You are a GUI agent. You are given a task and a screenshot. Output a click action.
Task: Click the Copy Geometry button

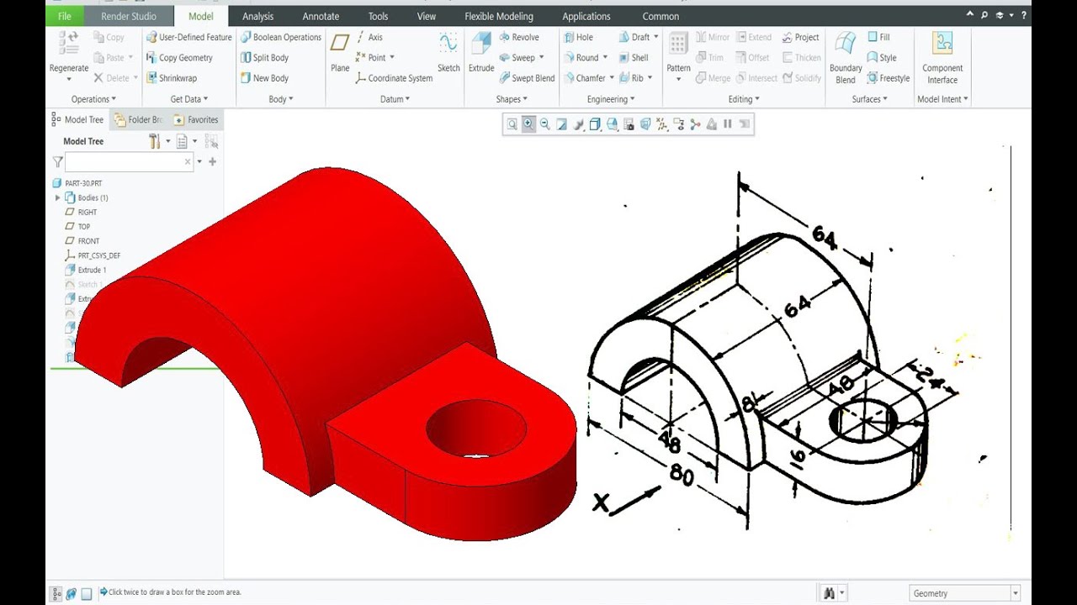pyautogui.click(x=179, y=58)
